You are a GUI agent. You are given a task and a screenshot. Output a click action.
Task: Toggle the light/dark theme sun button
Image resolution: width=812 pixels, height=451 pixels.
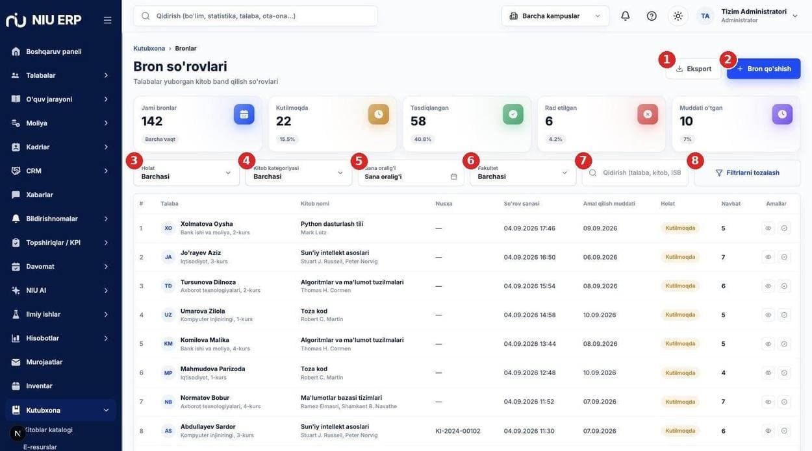tap(678, 16)
